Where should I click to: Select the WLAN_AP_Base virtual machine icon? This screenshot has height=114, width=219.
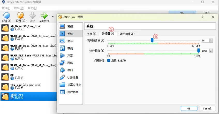click(x=5, y=67)
